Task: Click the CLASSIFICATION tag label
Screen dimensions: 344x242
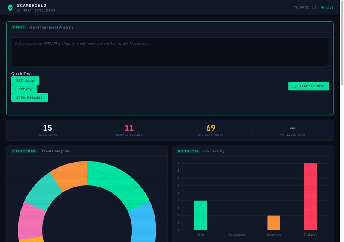Action: (24, 151)
